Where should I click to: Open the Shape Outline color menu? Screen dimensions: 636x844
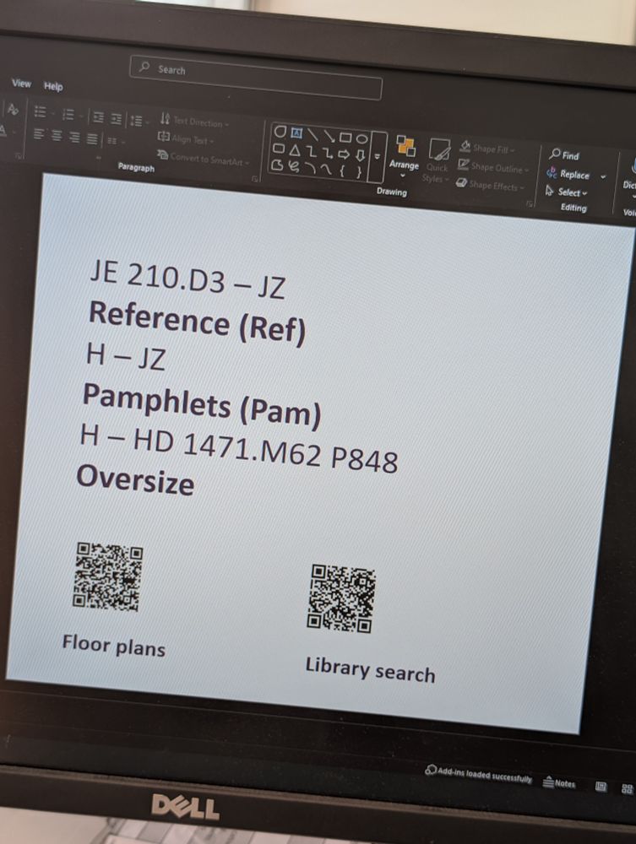493,167
